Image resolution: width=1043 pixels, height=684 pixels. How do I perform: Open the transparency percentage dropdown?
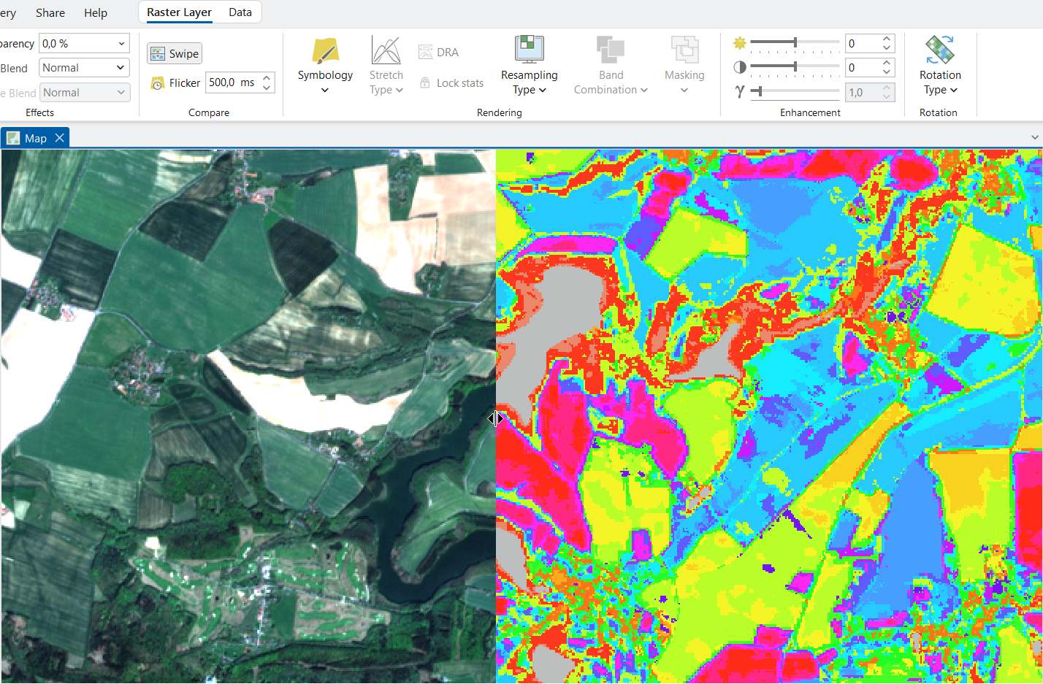pyautogui.click(x=121, y=44)
